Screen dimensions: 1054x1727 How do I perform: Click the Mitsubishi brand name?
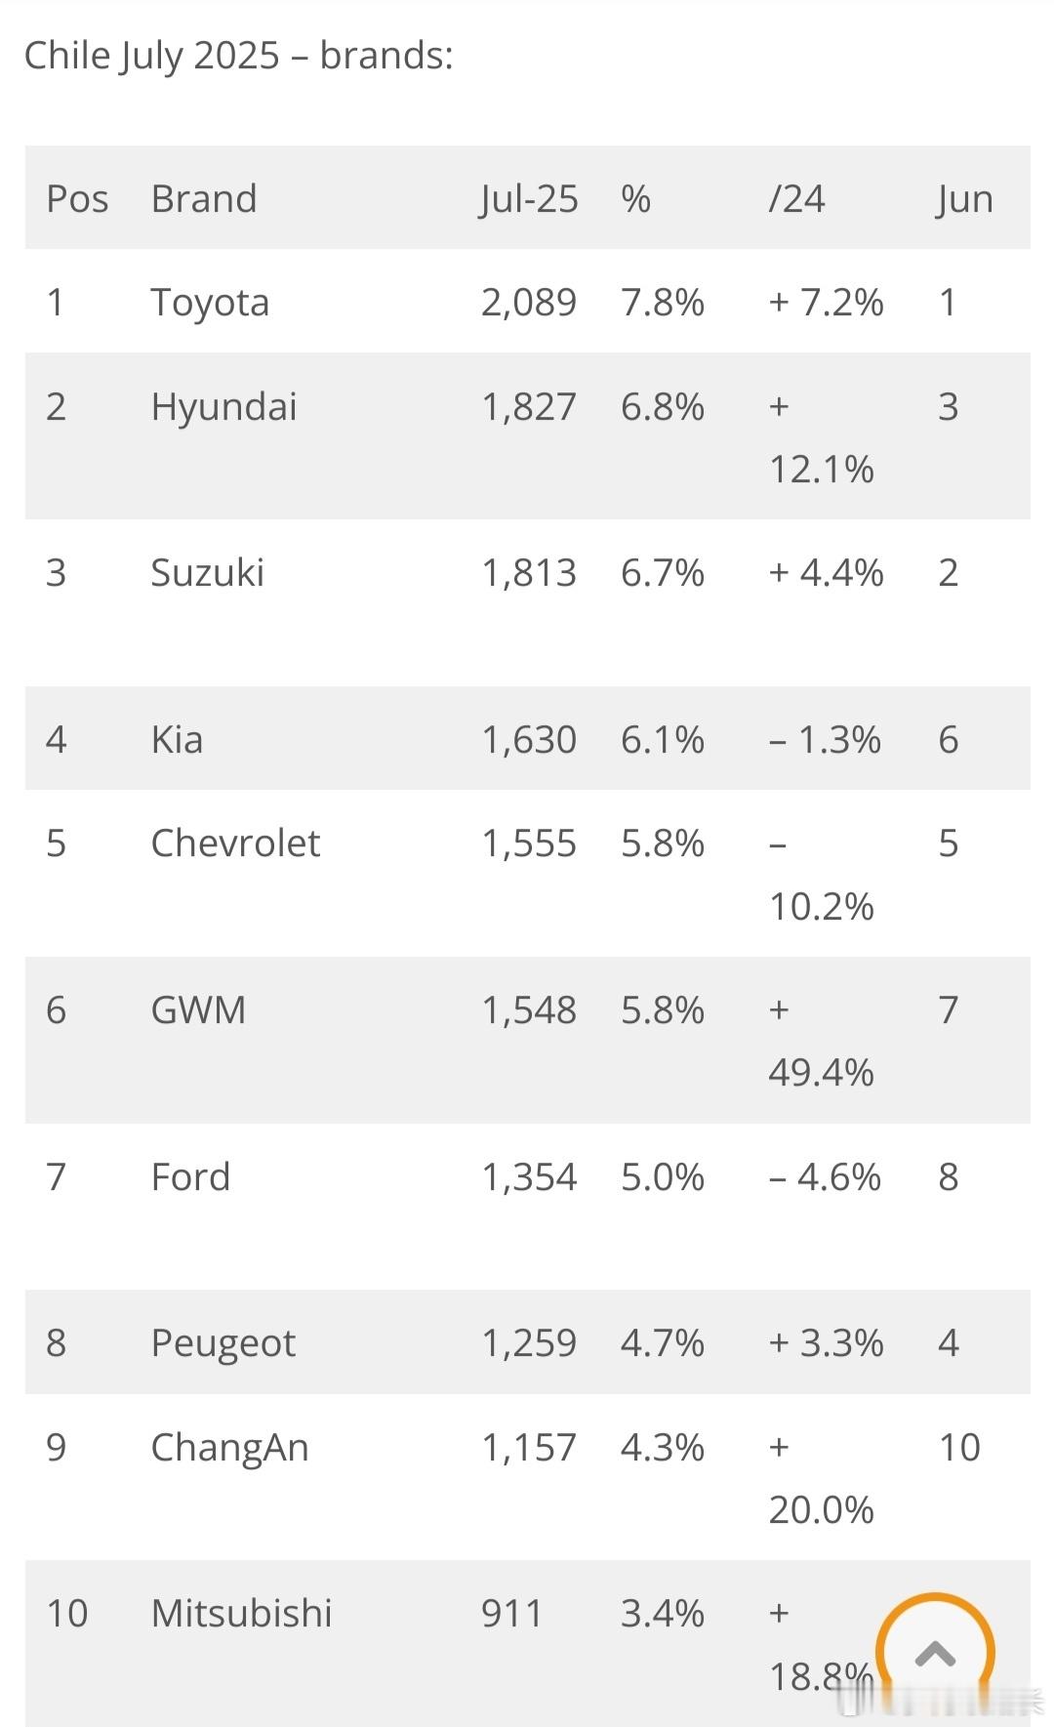[241, 1613]
